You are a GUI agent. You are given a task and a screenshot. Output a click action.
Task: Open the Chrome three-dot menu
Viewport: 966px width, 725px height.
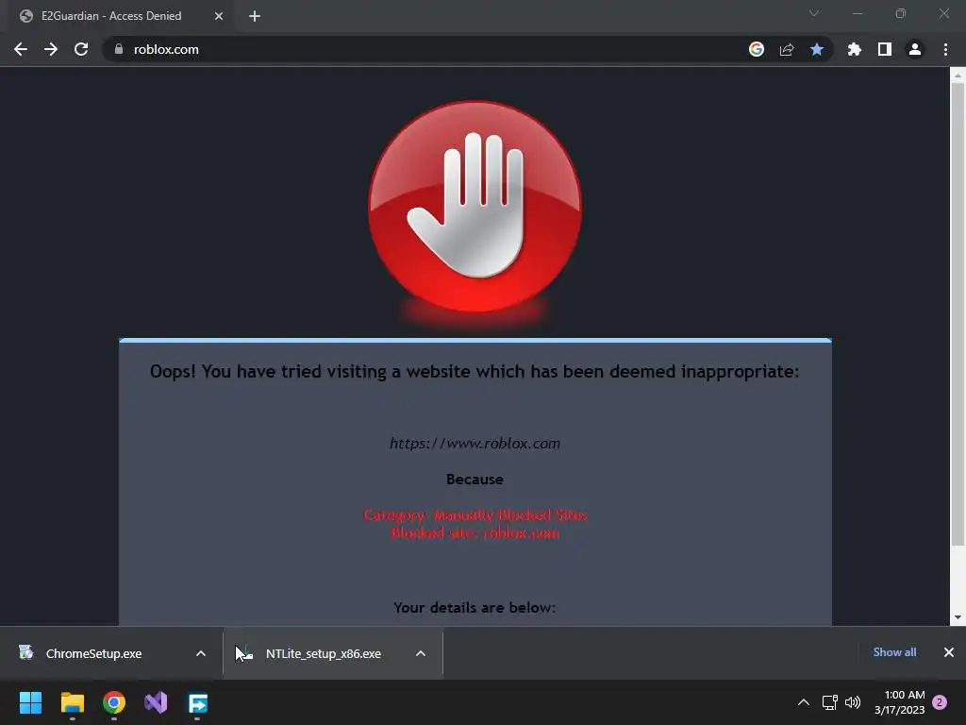tap(945, 49)
